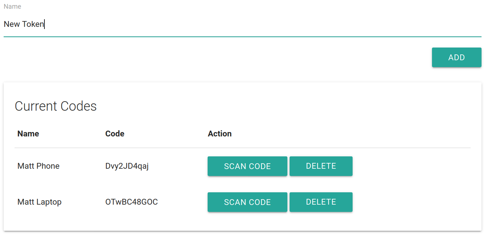
Task: Click the Name column header
Action: coord(28,134)
